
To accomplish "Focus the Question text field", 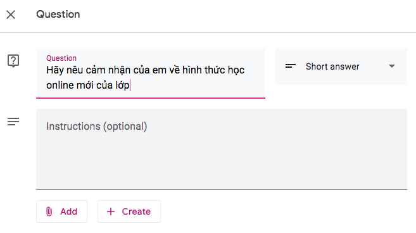I will (x=151, y=73).
